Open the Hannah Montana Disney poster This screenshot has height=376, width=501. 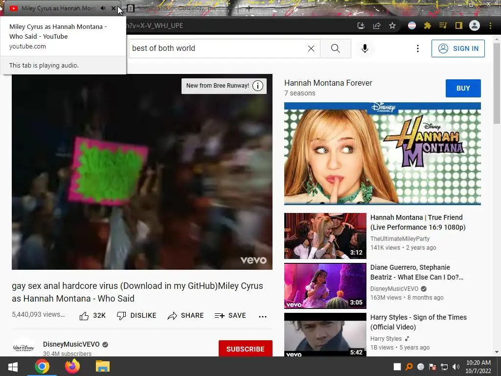383,153
